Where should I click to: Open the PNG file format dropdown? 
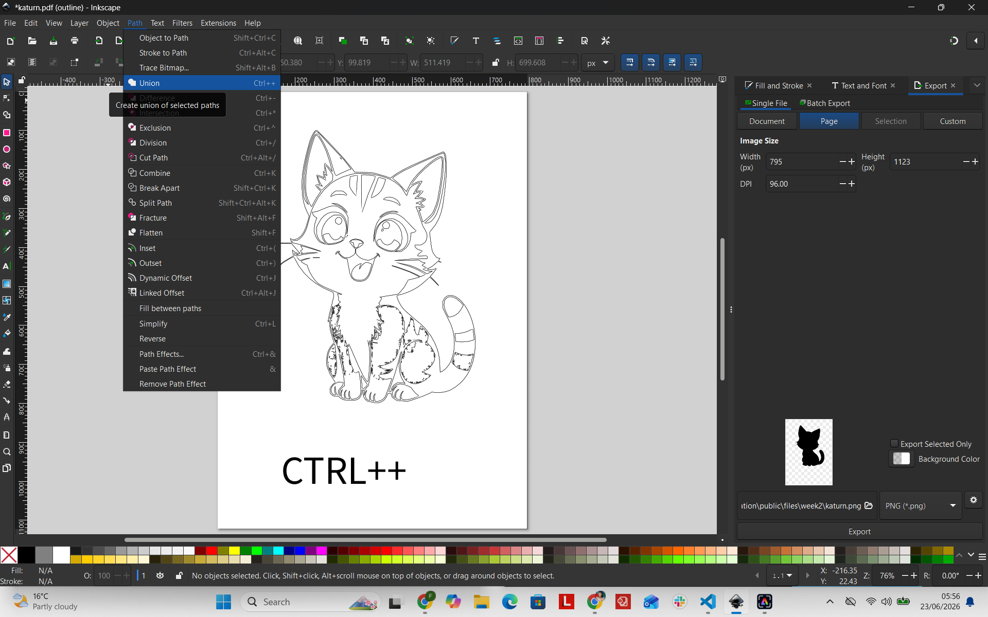point(921,505)
